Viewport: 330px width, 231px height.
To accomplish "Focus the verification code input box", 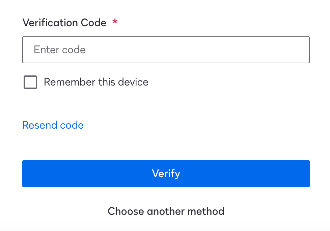I will [x=166, y=49].
